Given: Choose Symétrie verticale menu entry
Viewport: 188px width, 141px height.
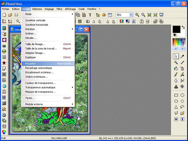Looking at the screenshot, I should pos(48,20).
